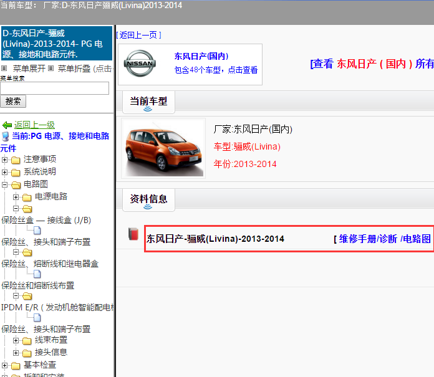This screenshot has width=434, height=377.
Task: Click the Nissan logo image
Action: point(140,64)
